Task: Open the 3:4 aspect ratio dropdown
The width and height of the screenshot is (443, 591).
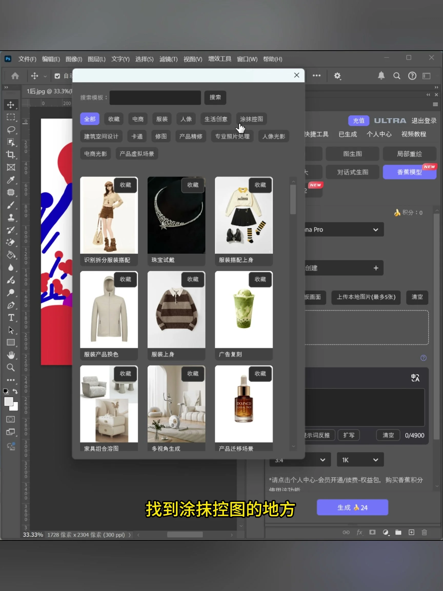Action: [300, 460]
